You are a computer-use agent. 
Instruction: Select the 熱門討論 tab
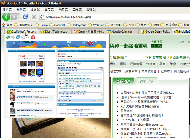[123, 82]
